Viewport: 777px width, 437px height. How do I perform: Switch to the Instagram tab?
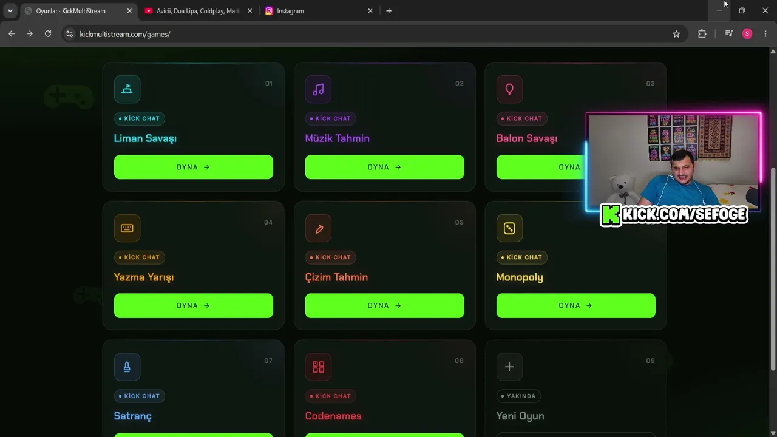tap(319, 11)
